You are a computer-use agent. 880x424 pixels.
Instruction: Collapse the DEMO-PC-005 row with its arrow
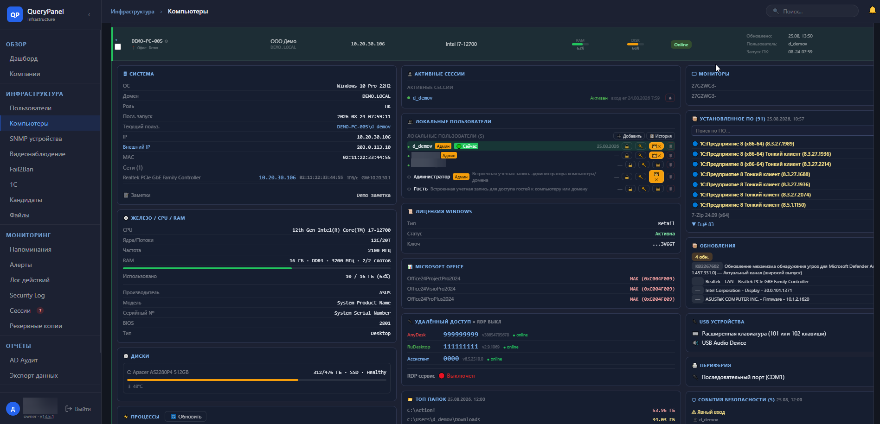pyautogui.click(x=116, y=40)
